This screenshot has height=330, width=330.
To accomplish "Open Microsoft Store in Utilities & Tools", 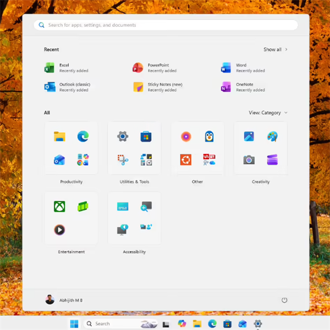I will pos(146,136).
